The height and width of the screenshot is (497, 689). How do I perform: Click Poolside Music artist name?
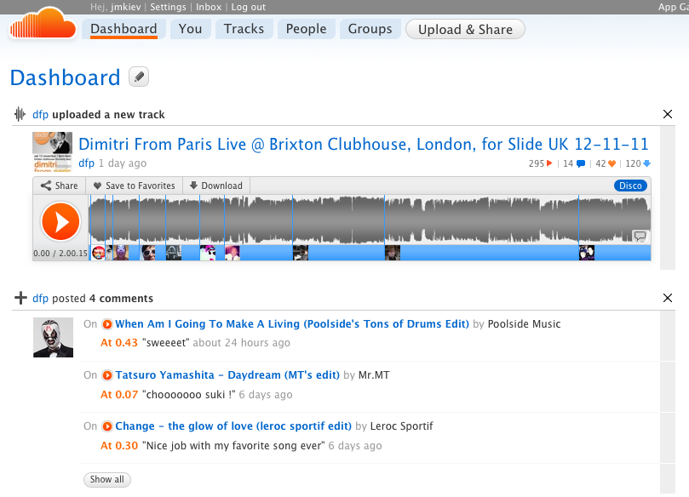pyautogui.click(x=525, y=324)
